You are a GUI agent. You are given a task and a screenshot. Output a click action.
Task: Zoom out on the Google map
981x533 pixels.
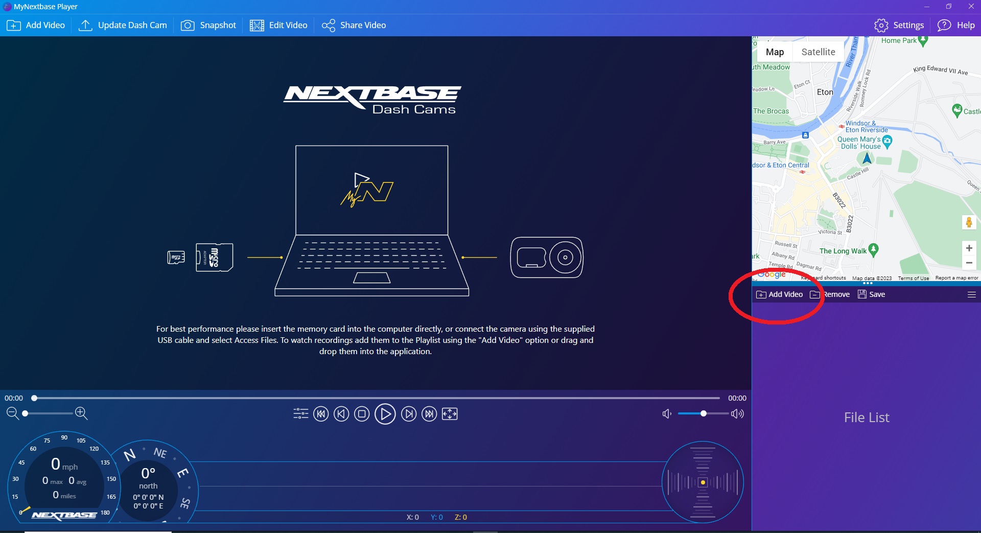[969, 263]
